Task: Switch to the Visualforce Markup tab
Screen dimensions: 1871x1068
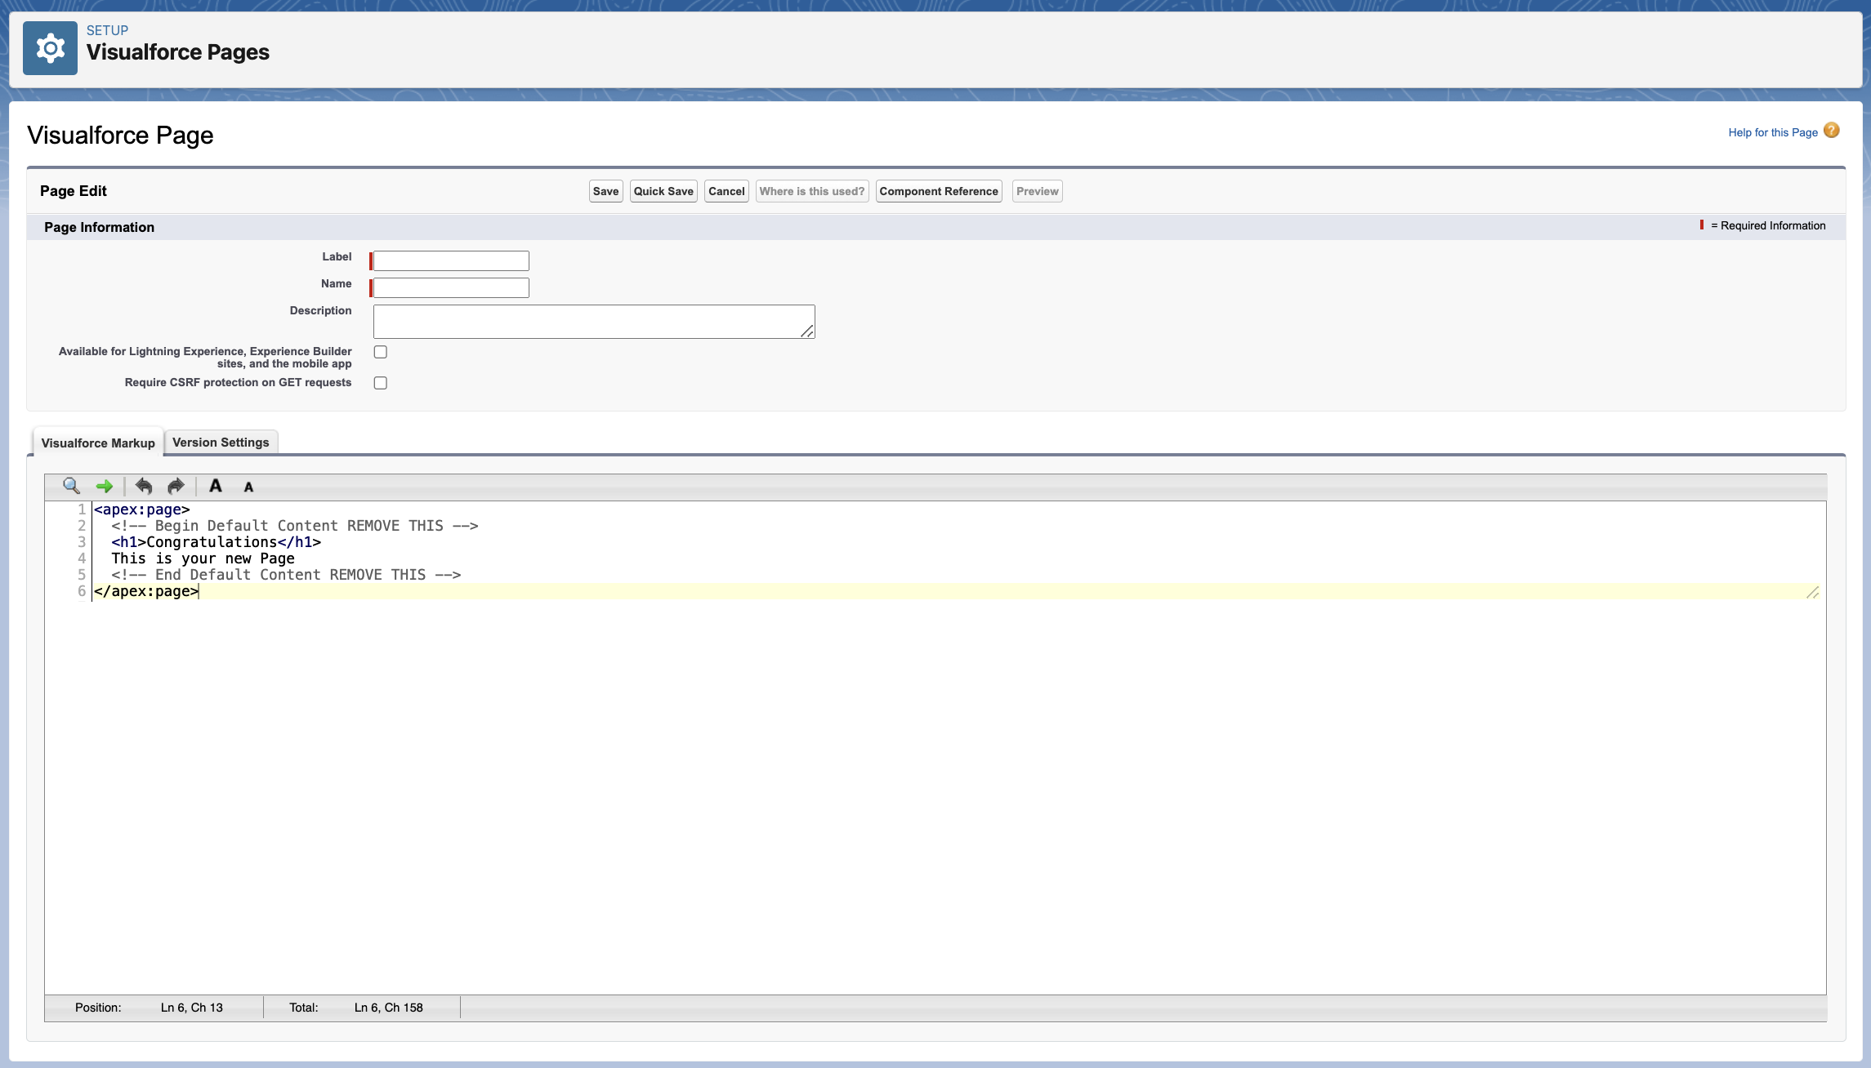Action: click(98, 443)
